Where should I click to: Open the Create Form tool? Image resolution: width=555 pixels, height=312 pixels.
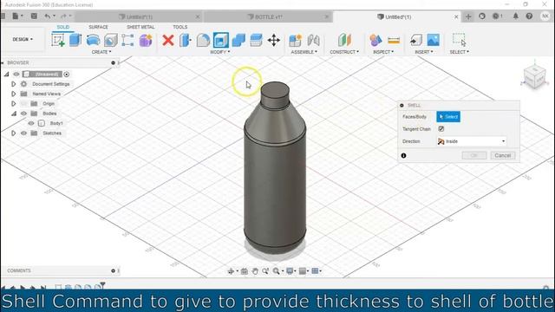[146, 40]
